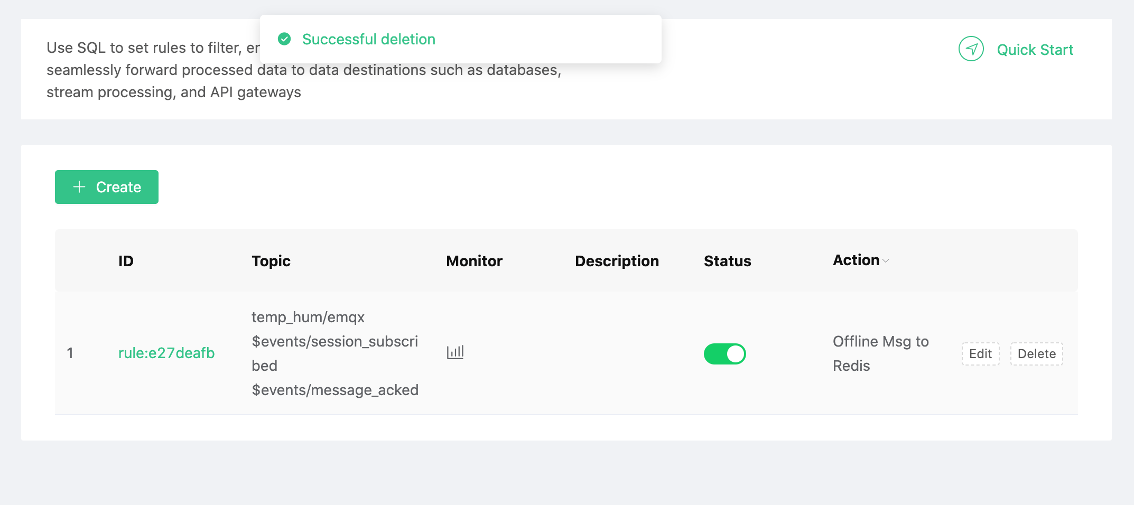
Task: Click the Topic column header
Action: pos(271,261)
